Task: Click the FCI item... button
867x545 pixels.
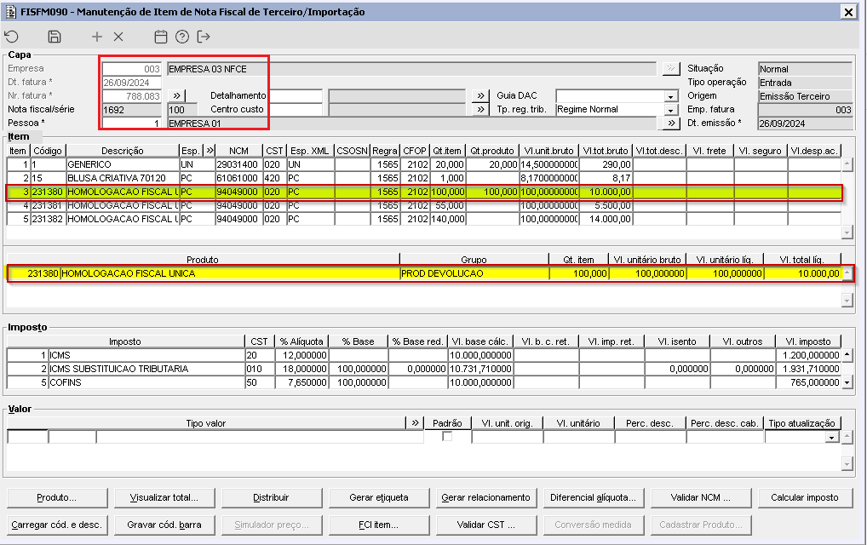Action: coord(379,525)
